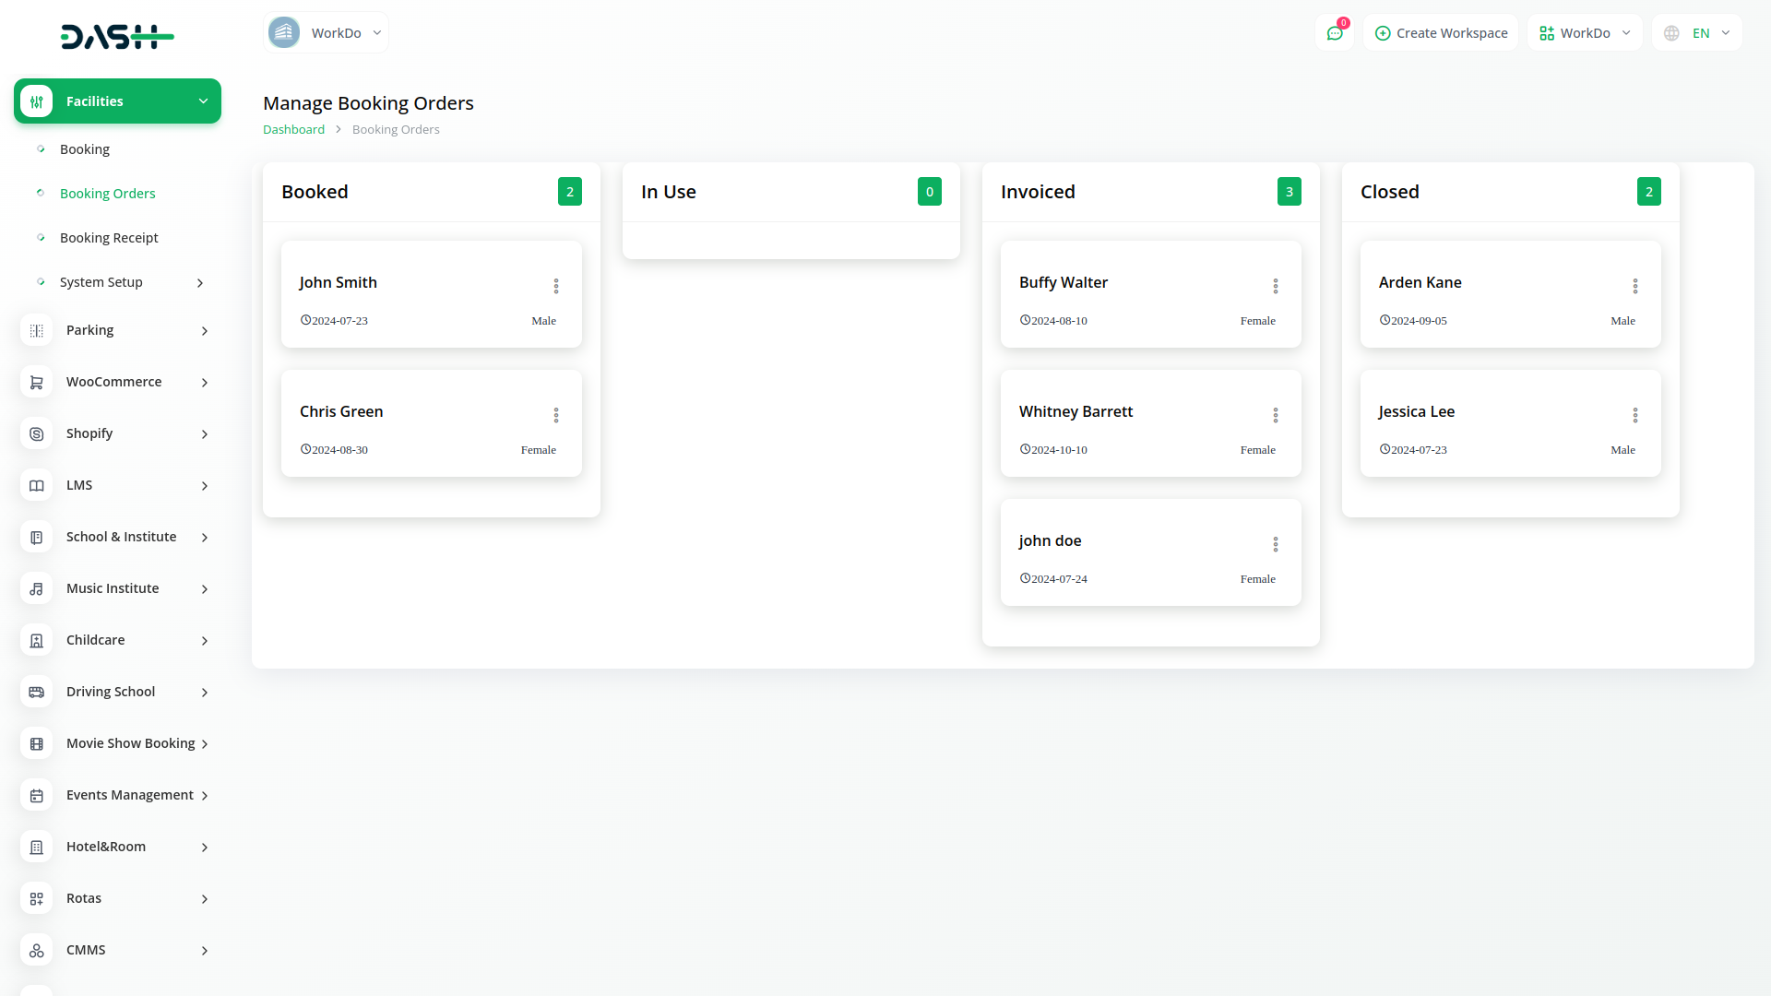Click the WooCommerce cart icon

37,382
